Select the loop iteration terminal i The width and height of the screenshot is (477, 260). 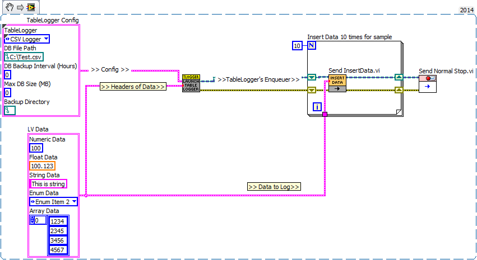(x=316, y=106)
